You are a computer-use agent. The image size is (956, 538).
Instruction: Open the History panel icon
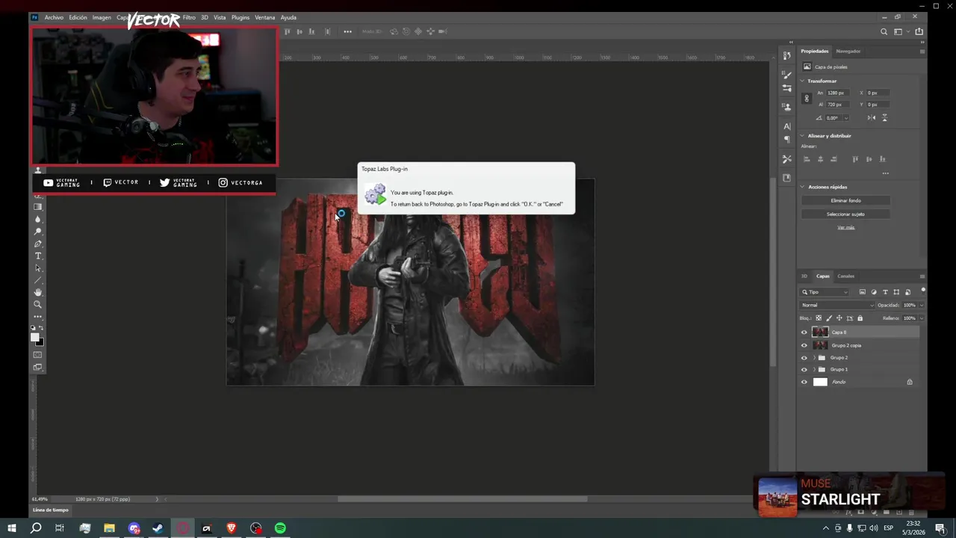[x=786, y=56]
